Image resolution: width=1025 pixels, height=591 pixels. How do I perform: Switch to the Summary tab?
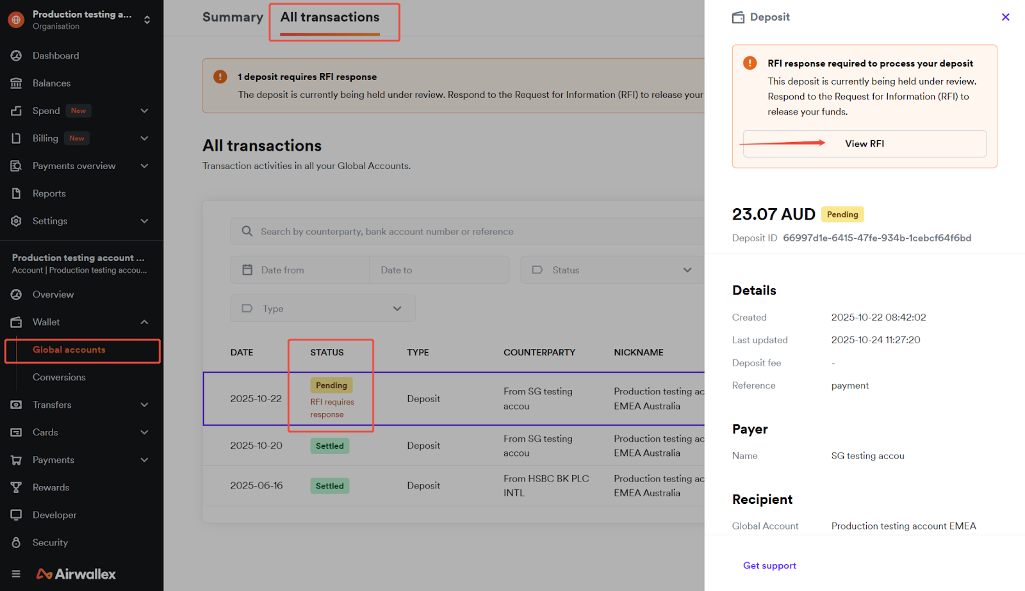233,17
